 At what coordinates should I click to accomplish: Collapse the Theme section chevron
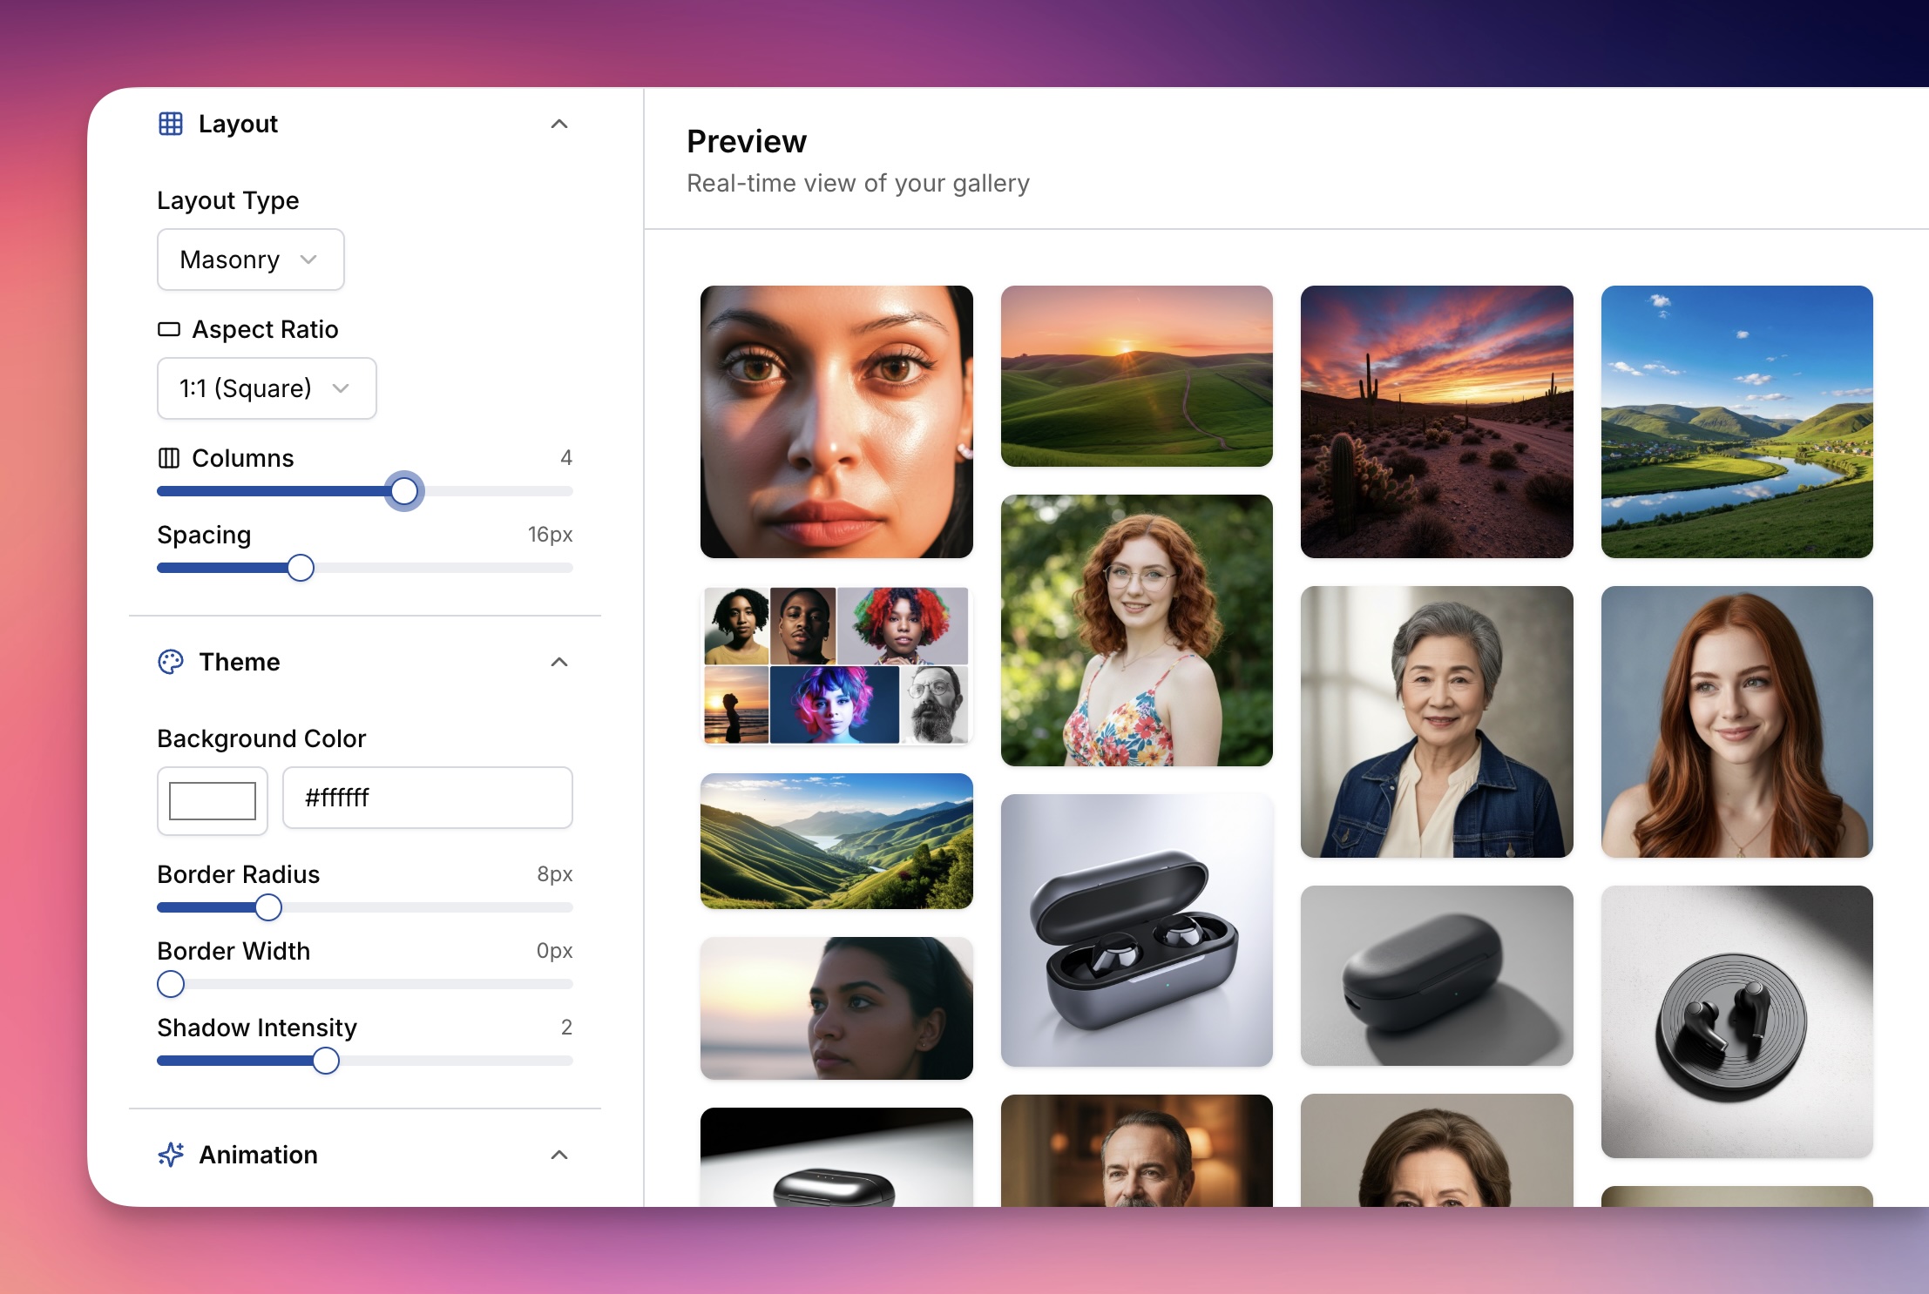(x=559, y=662)
